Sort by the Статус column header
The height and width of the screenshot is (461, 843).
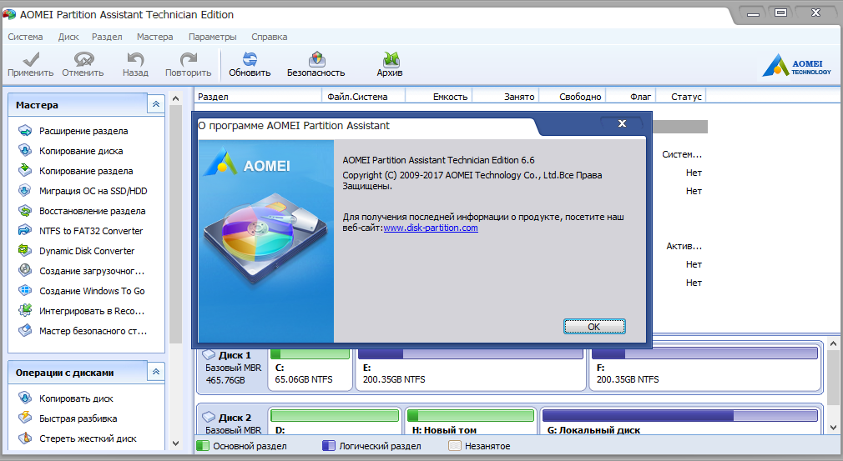[x=681, y=97]
